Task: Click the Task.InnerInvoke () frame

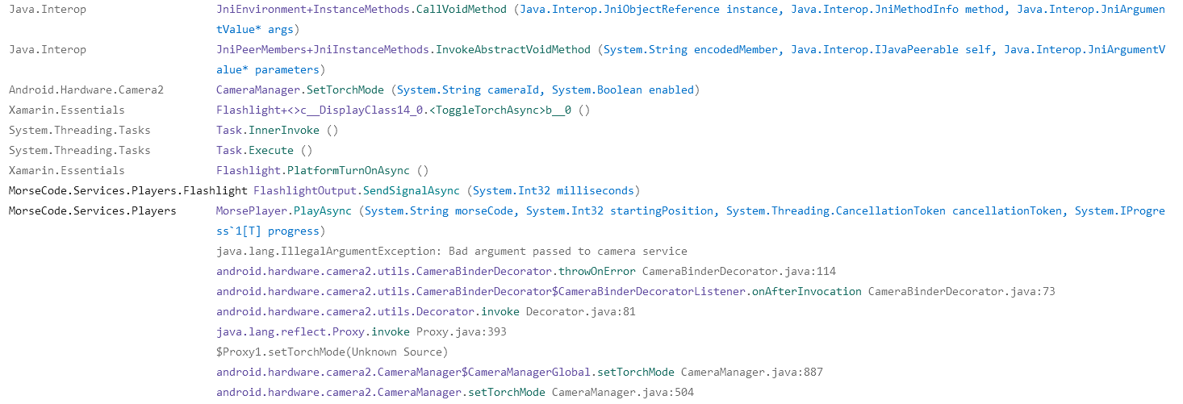Action: coord(277,130)
